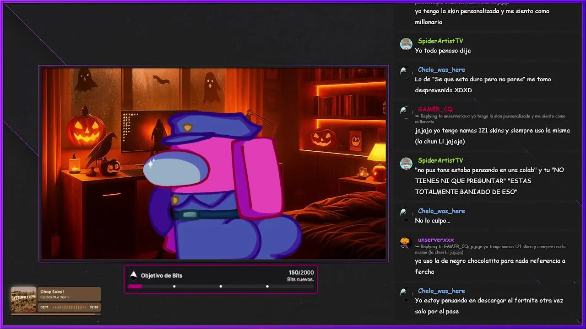
Task: Click the message "ESTAS TOTALMENTE BANIADO DE ESO"
Action: pos(489,181)
